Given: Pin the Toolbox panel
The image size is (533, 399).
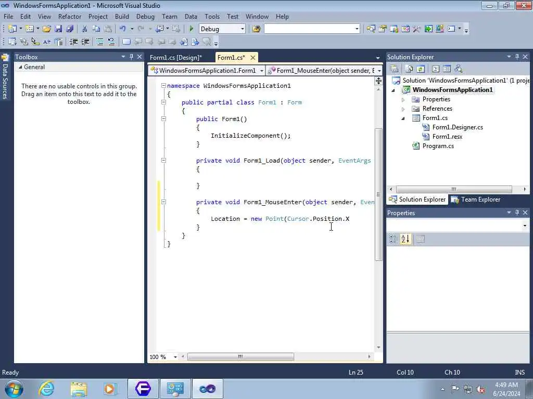Looking at the screenshot, I should (x=131, y=57).
